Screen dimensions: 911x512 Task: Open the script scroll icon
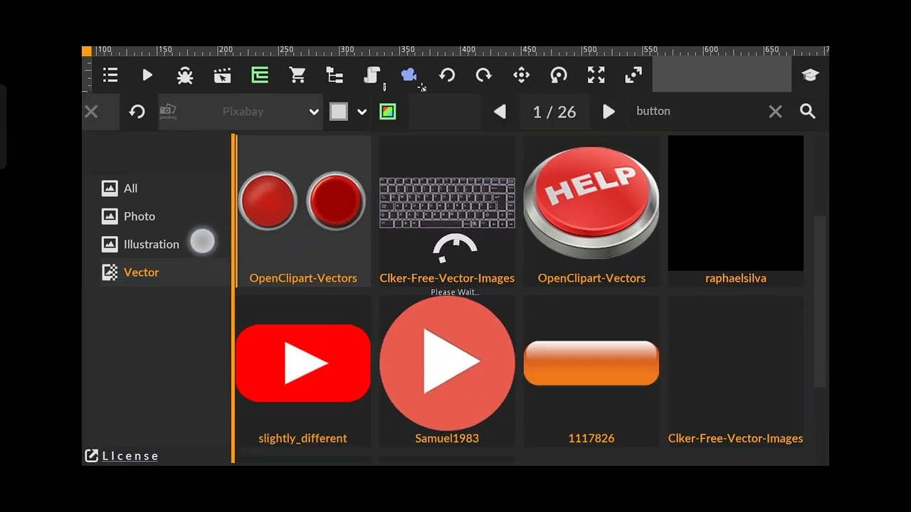pos(372,75)
